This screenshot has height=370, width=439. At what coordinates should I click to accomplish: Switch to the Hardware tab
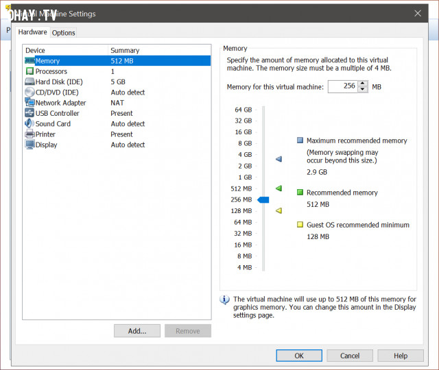pyautogui.click(x=32, y=32)
